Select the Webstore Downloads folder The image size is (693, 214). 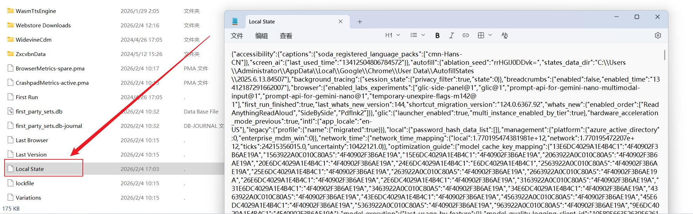(x=43, y=25)
